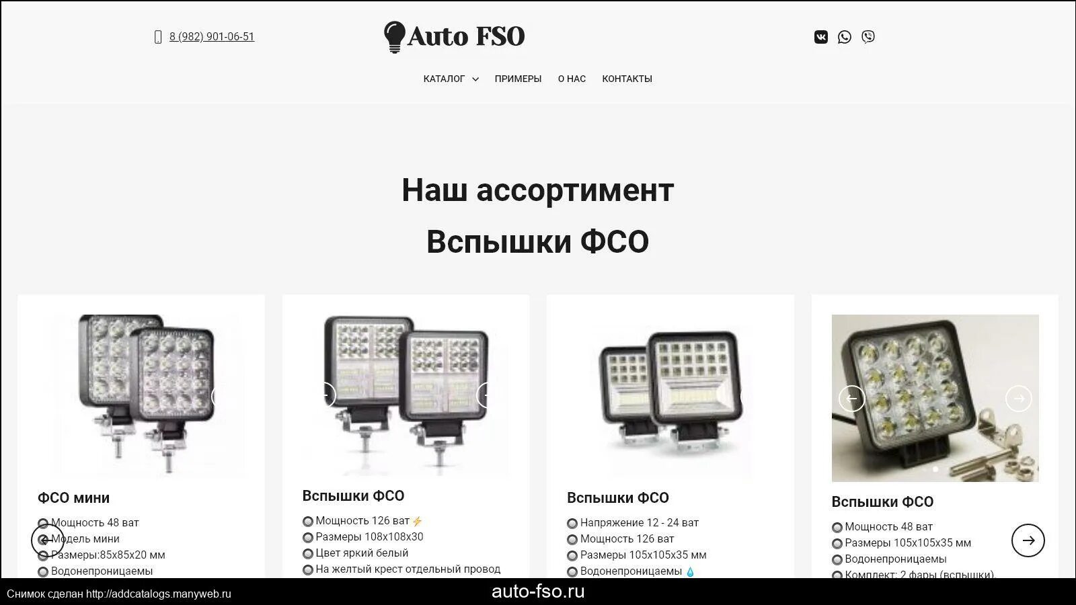Select the ФСО мини product image

point(141,395)
